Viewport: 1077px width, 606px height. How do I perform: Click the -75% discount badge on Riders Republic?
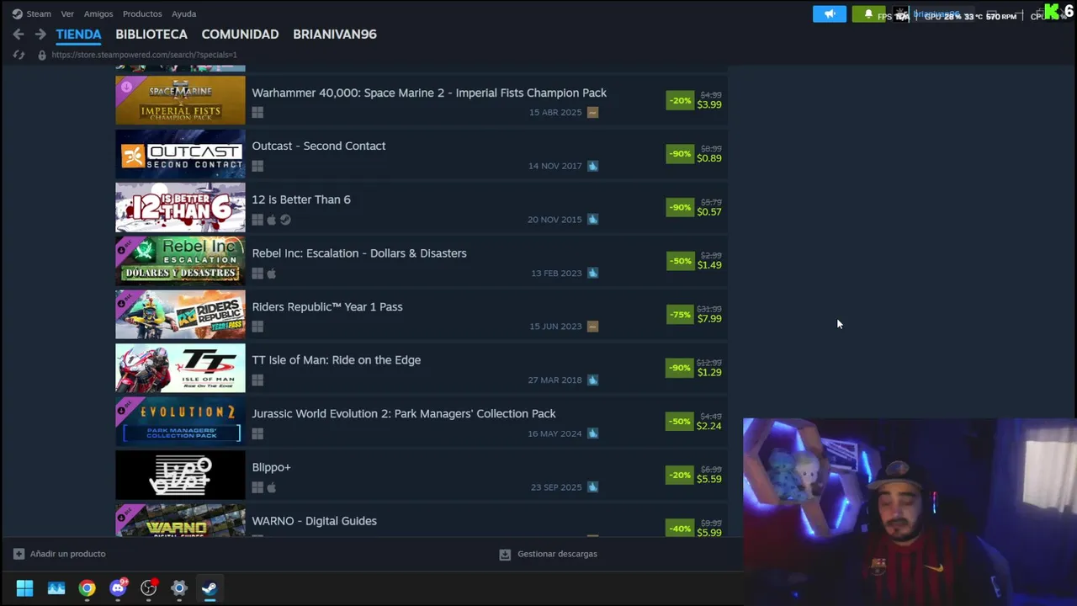(x=680, y=314)
